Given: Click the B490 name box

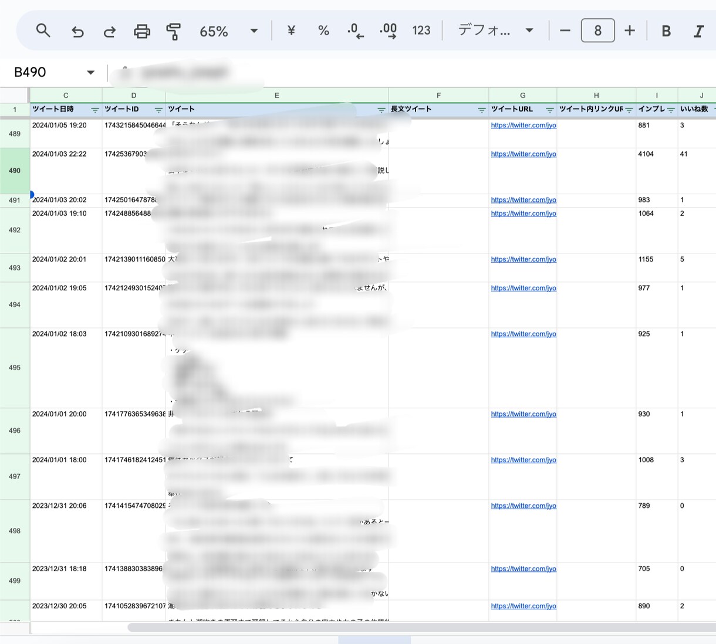Looking at the screenshot, I should point(31,72).
